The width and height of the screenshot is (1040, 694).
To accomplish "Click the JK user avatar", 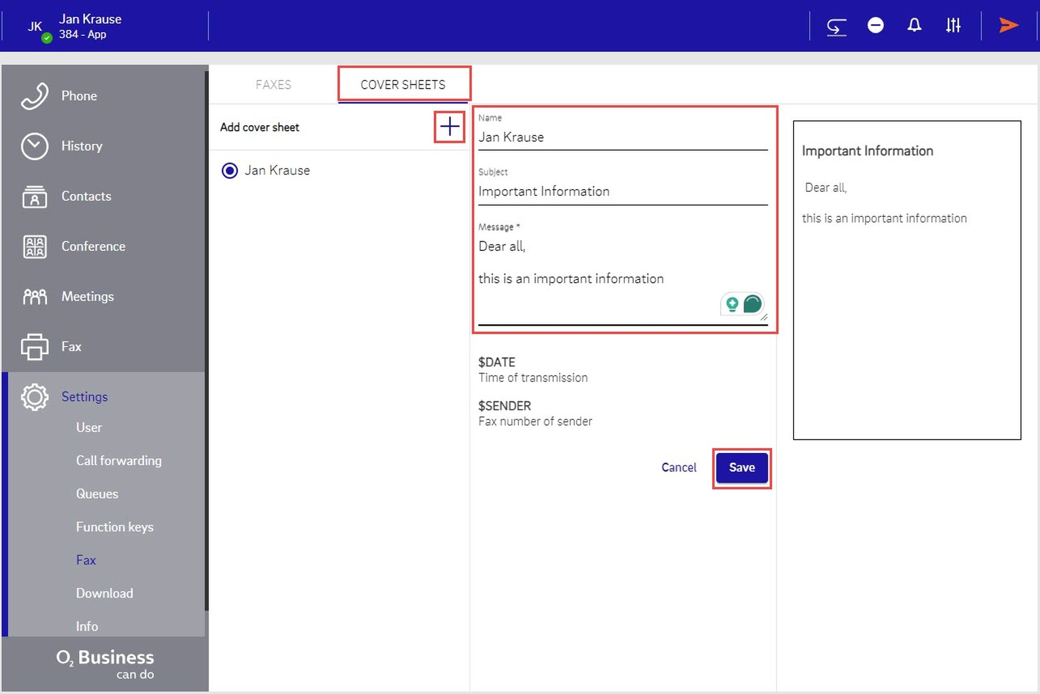I will (35, 27).
